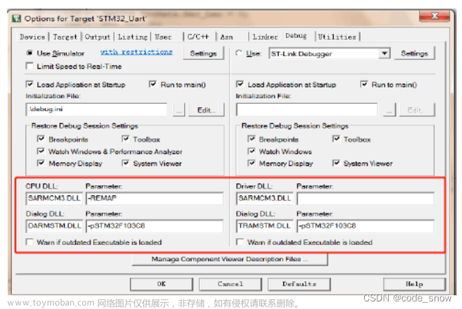462x309 pixels.
Task: Click simulator Dialog DLL -pSTM32F103C8 parameter
Action: [x=154, y=226]
